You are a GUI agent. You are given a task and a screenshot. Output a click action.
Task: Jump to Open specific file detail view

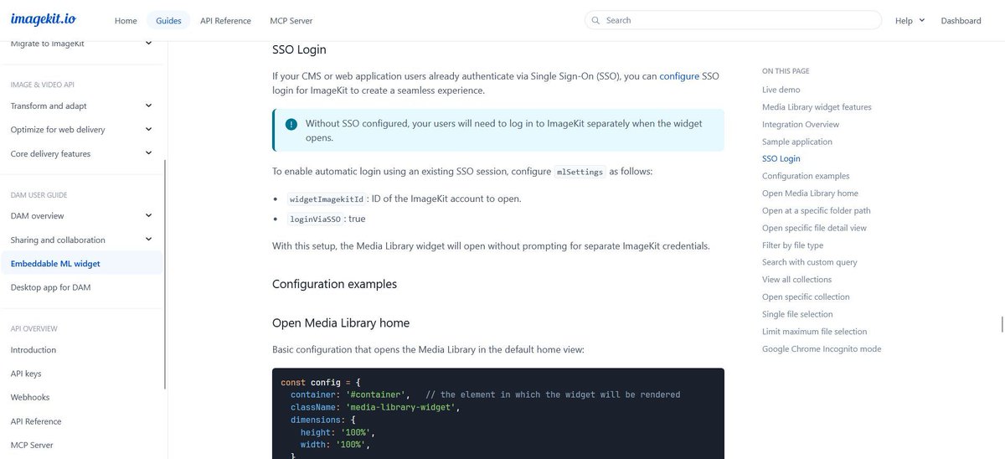(x=814, y=228)
